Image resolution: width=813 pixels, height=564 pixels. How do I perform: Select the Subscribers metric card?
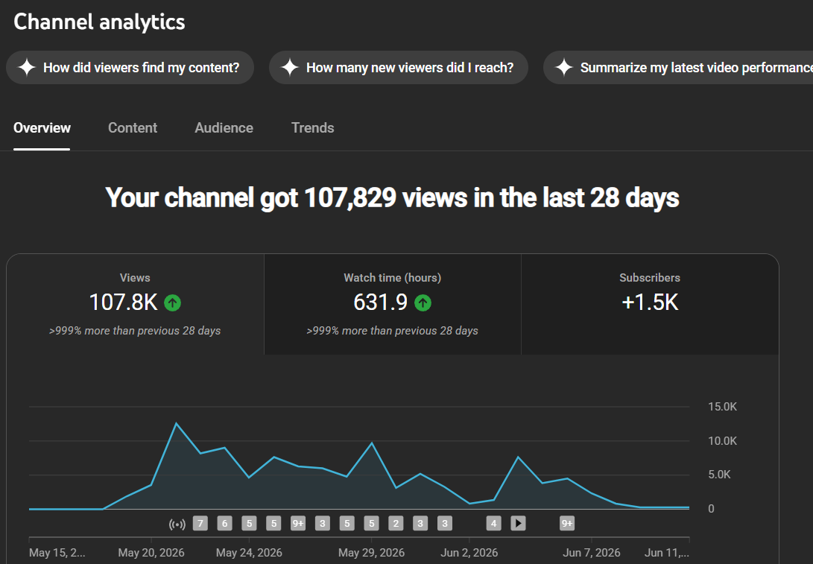650,304
